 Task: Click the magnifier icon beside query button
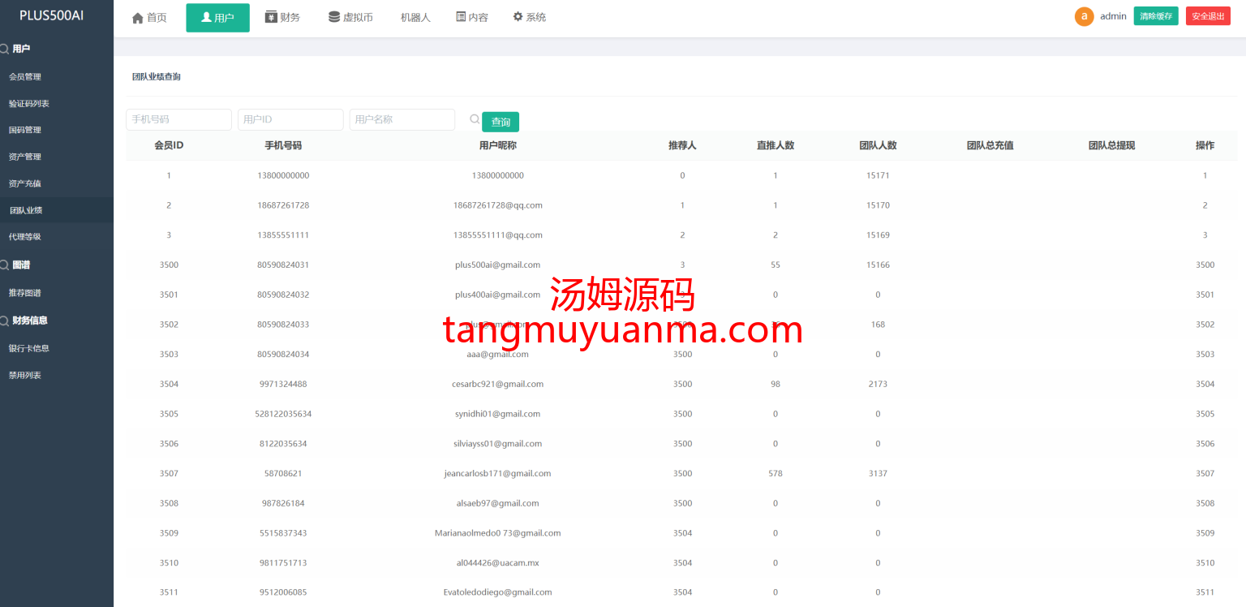[475, 119]
